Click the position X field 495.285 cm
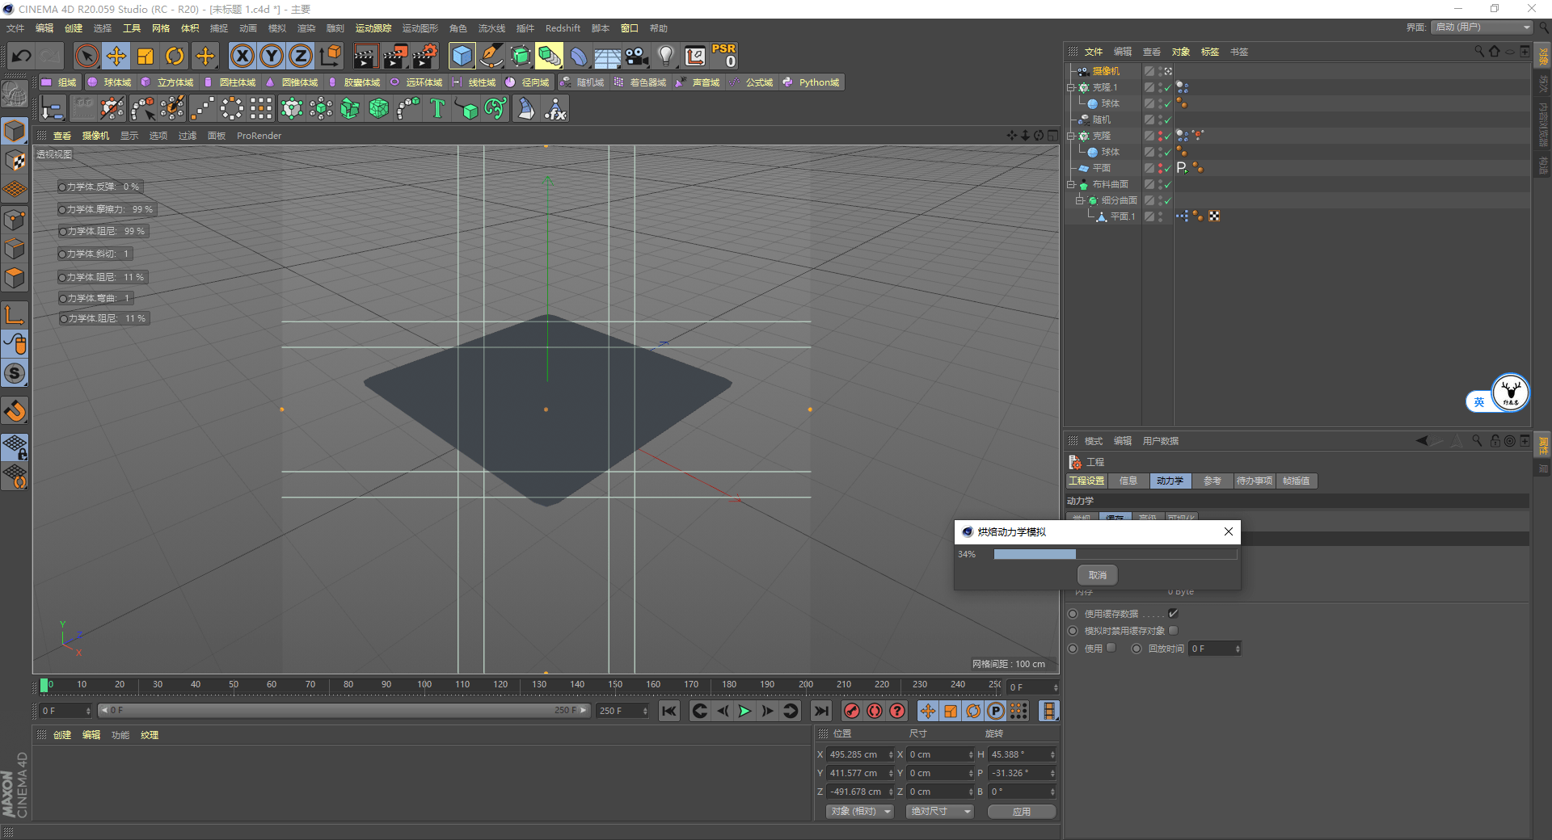 (855, 754)
